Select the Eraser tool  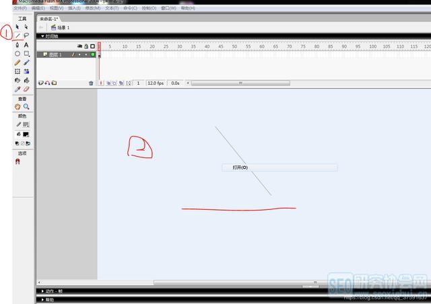coord(26,89)
